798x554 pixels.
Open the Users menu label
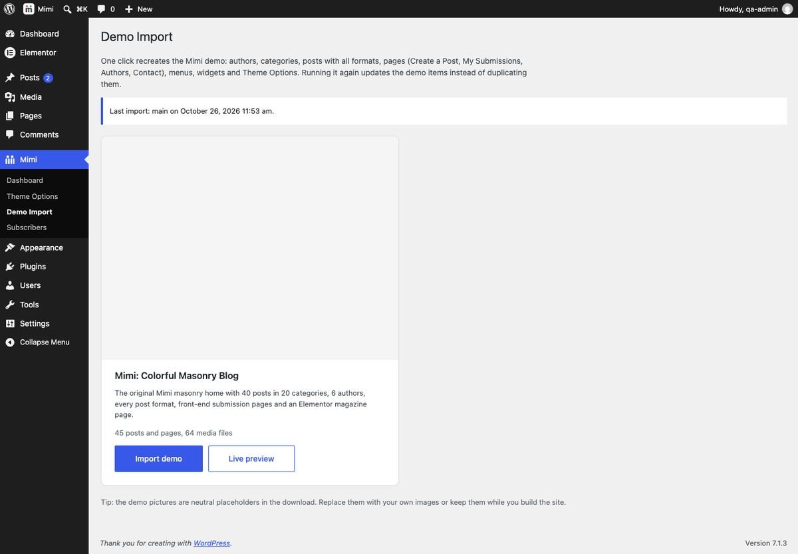click(30, 285)
